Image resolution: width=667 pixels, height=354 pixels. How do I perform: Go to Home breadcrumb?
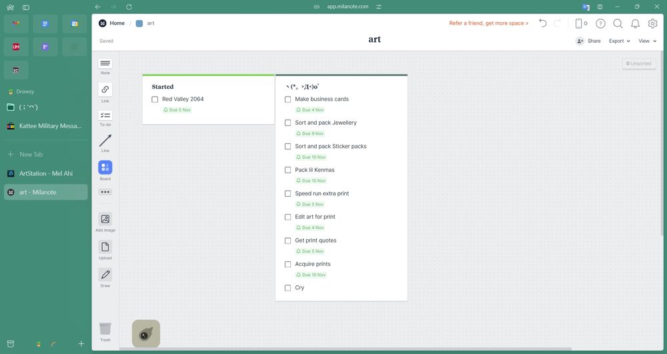pos(112,23)
